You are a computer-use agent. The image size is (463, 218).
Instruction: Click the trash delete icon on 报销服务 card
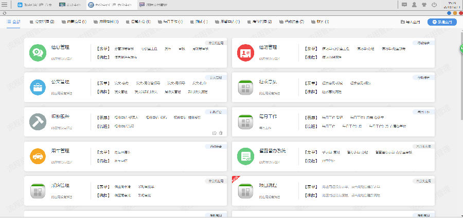[221, 133]
